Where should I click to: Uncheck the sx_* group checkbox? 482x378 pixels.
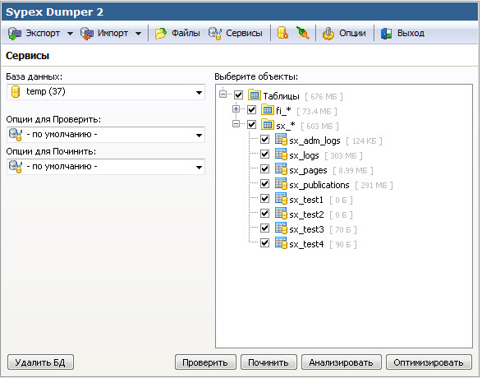[252, 125]
